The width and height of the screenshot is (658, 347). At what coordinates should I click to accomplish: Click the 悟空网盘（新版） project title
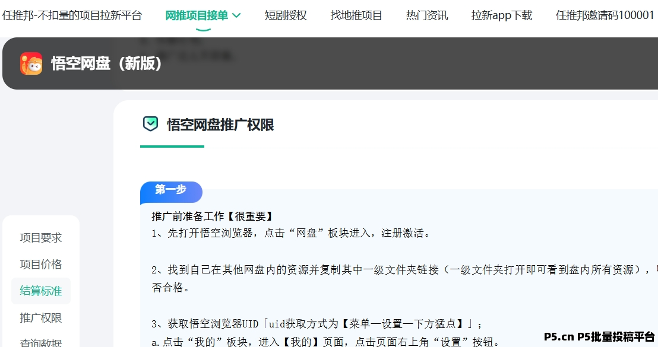click(106, 63)
